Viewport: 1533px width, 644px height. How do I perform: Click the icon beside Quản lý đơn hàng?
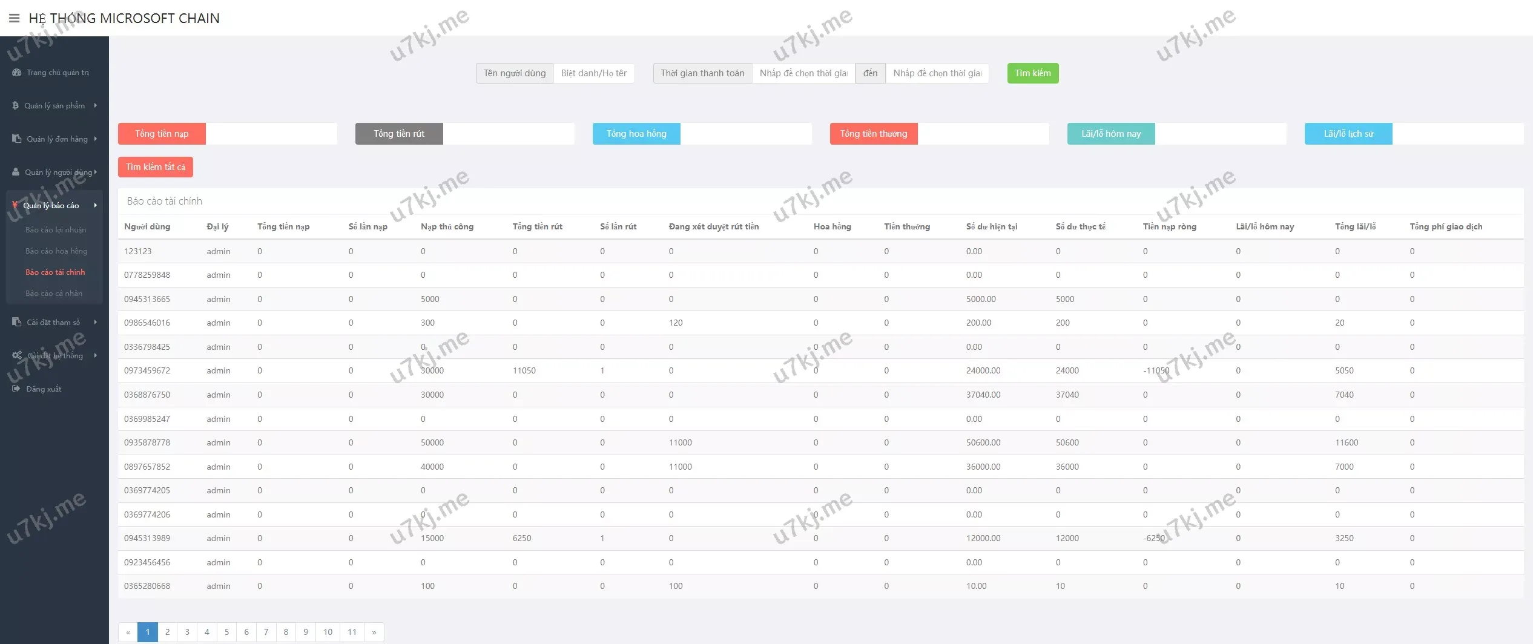pos(17,139)
